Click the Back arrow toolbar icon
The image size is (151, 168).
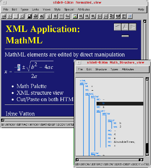[x=10, y=16]
